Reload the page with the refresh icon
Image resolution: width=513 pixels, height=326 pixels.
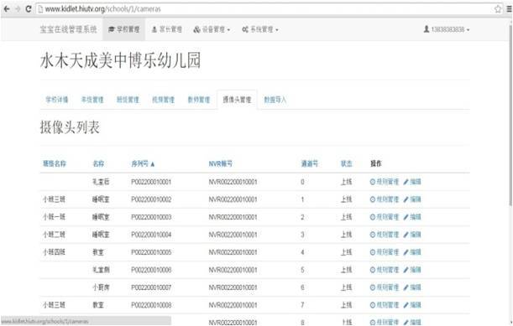pos(29,9)
